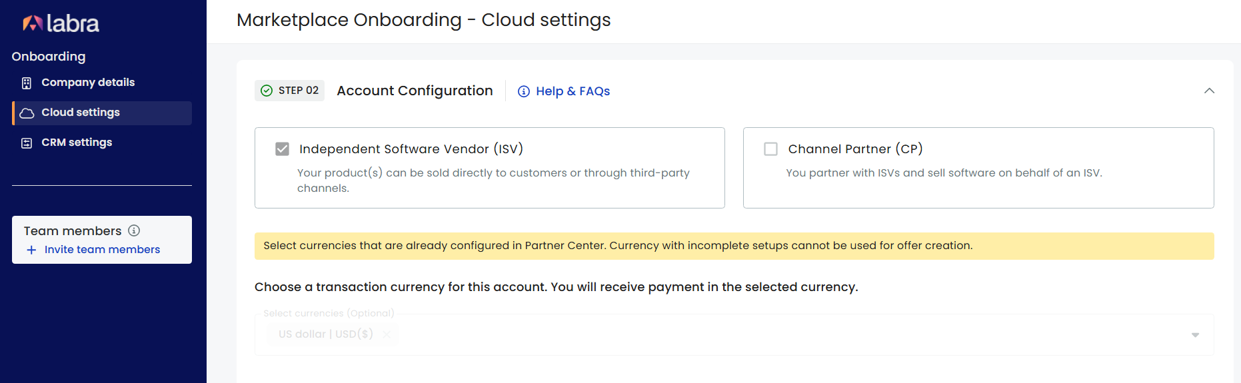This screenshot has height=383, width=1241.
Task: Click Invite team members link
Action: tap(102, 250)
